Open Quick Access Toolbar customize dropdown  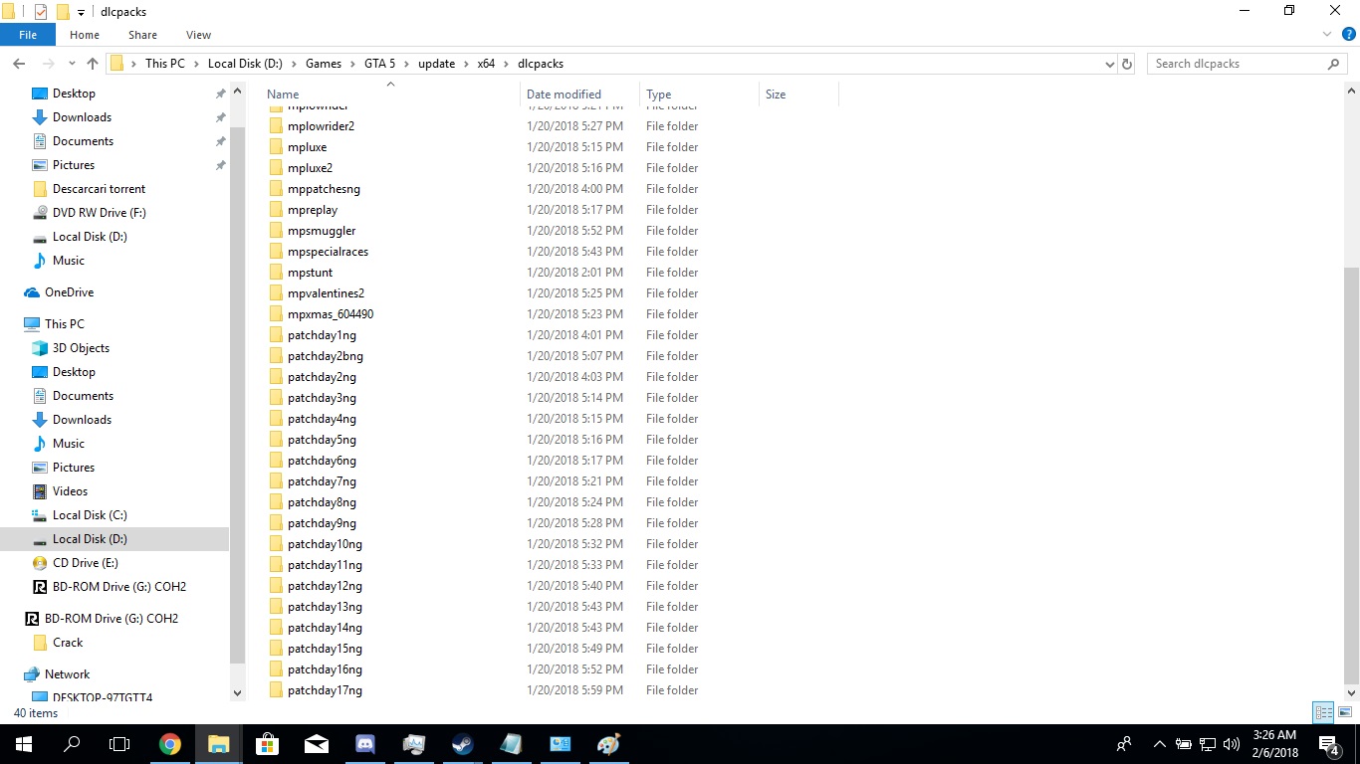(x=81, y=12)
